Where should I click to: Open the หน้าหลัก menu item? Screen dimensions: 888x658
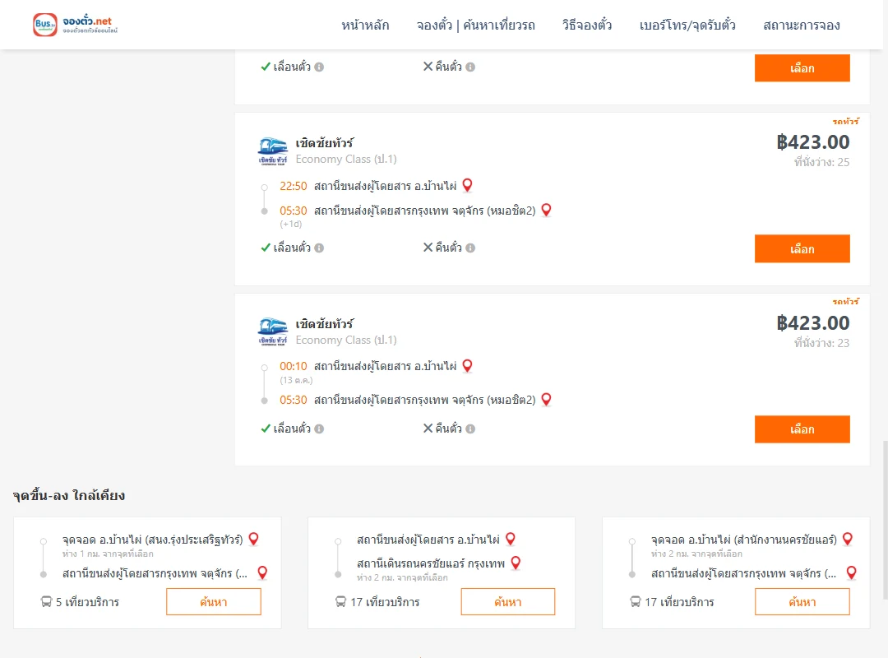tap(365, 25)
